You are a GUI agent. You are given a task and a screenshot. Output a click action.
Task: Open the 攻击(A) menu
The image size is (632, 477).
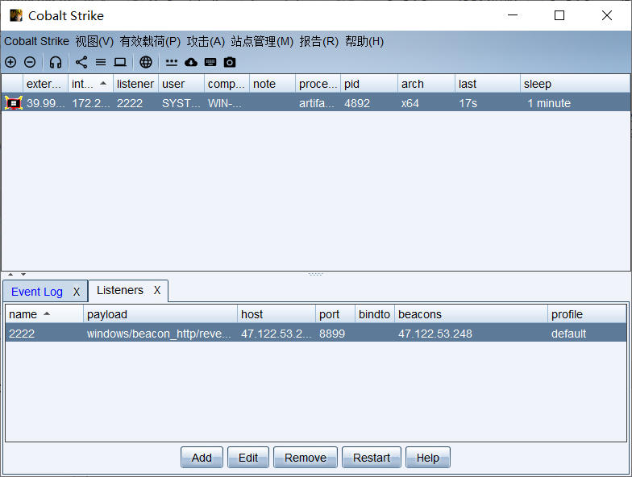[206, 41]
